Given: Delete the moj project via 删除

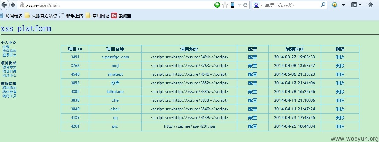Looking at the screenshot, I should [340, 66].
